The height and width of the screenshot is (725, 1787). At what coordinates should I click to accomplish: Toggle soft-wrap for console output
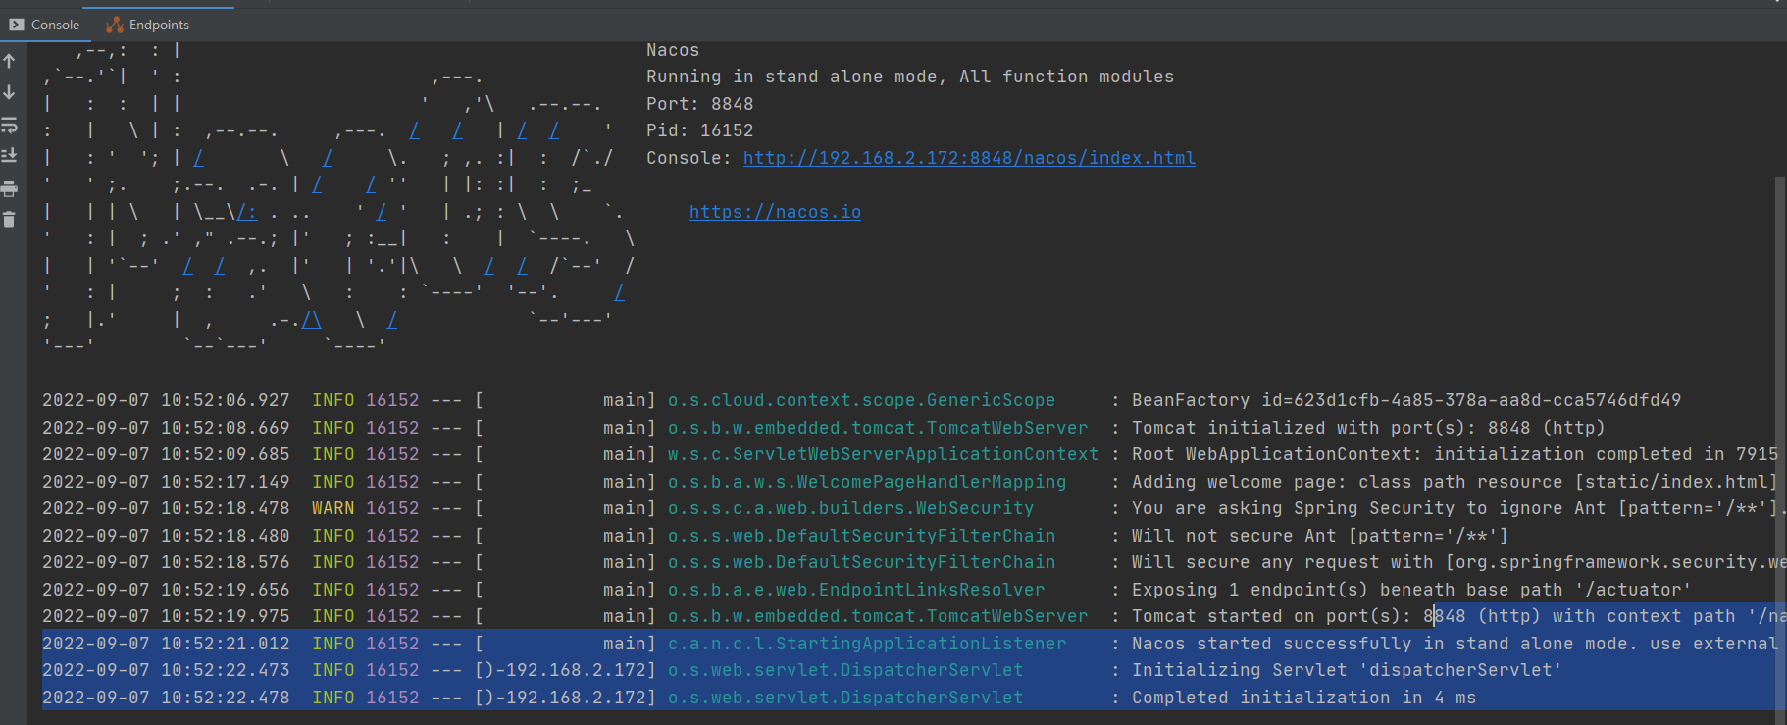[10, 125]
